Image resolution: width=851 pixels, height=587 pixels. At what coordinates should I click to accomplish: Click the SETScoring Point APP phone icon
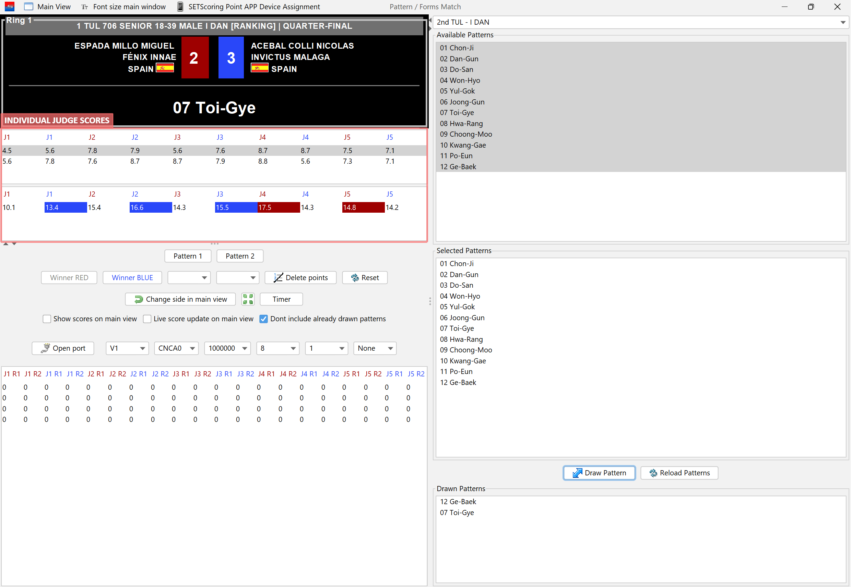pos(180,7)
